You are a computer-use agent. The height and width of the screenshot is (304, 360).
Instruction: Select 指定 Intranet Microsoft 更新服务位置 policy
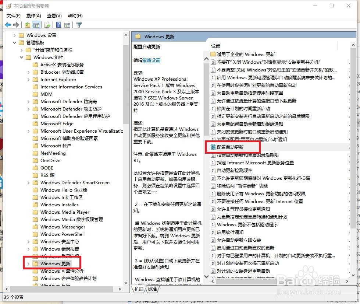click(x=255, y=163)
